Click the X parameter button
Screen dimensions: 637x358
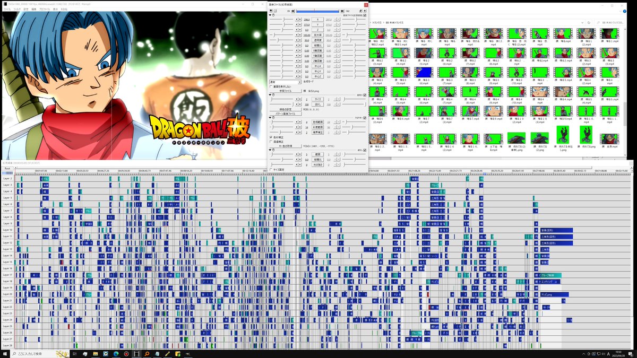(318, 20)
